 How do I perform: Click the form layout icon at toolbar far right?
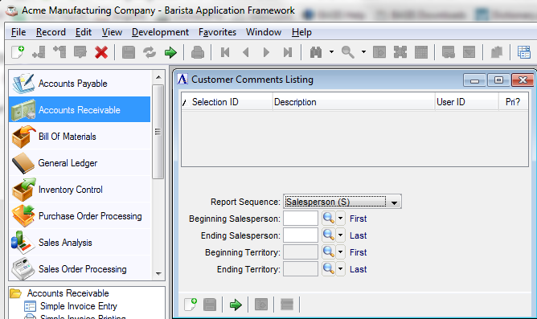tap(524, 52)
